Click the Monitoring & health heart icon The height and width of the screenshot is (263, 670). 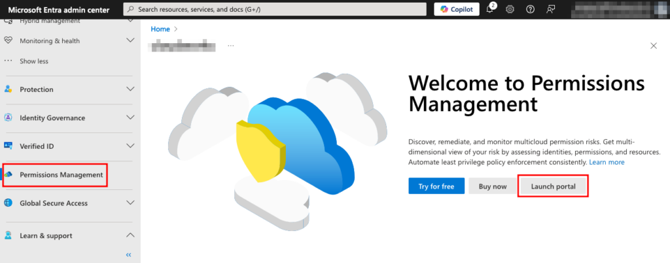coord(8,40)
